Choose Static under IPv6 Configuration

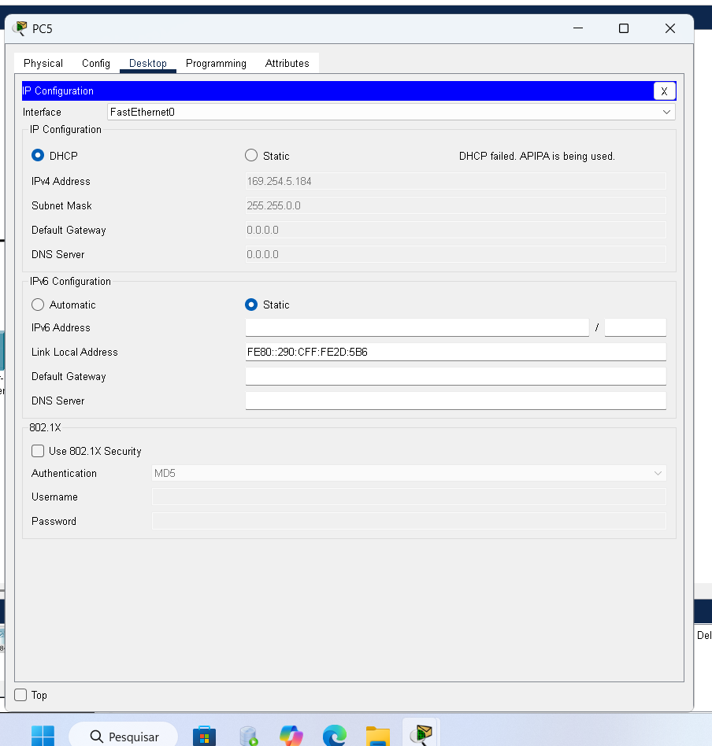click(251, 305)
